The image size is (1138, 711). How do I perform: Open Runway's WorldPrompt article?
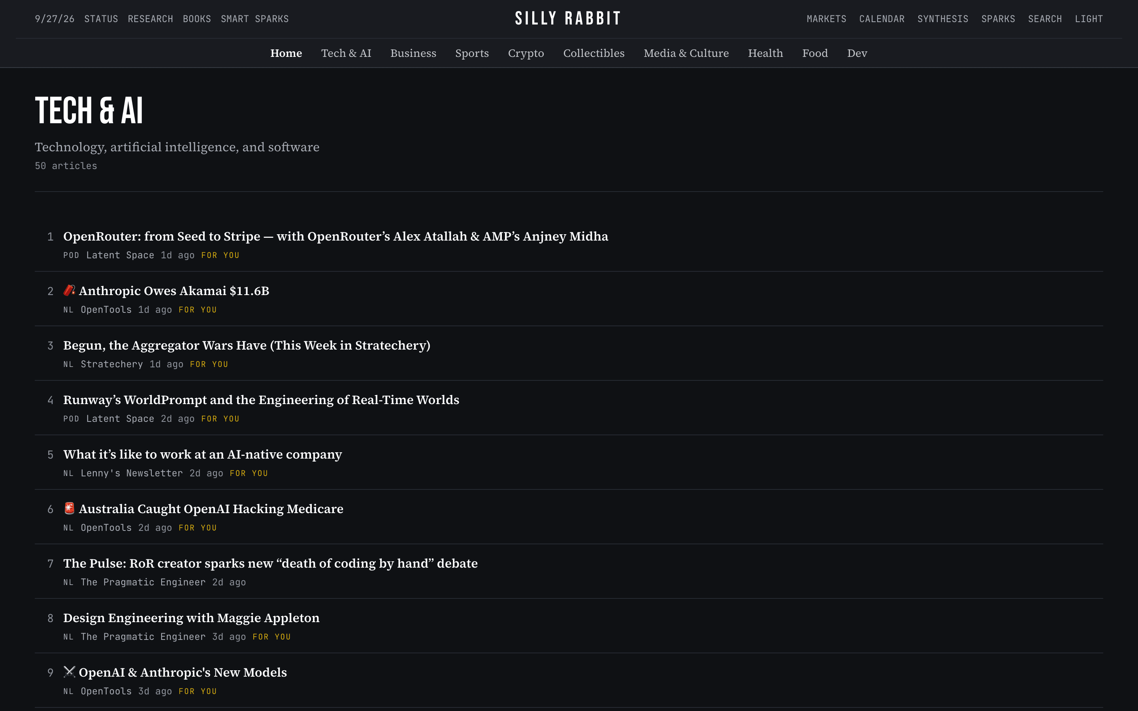[x=262, y=400]
